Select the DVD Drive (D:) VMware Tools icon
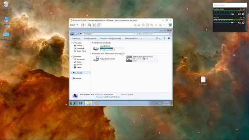 [129, 59]
